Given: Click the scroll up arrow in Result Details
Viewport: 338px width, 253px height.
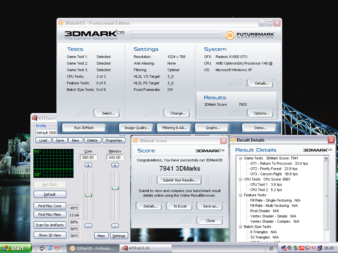Looking at the screenshot, I should tap(326, 158).
